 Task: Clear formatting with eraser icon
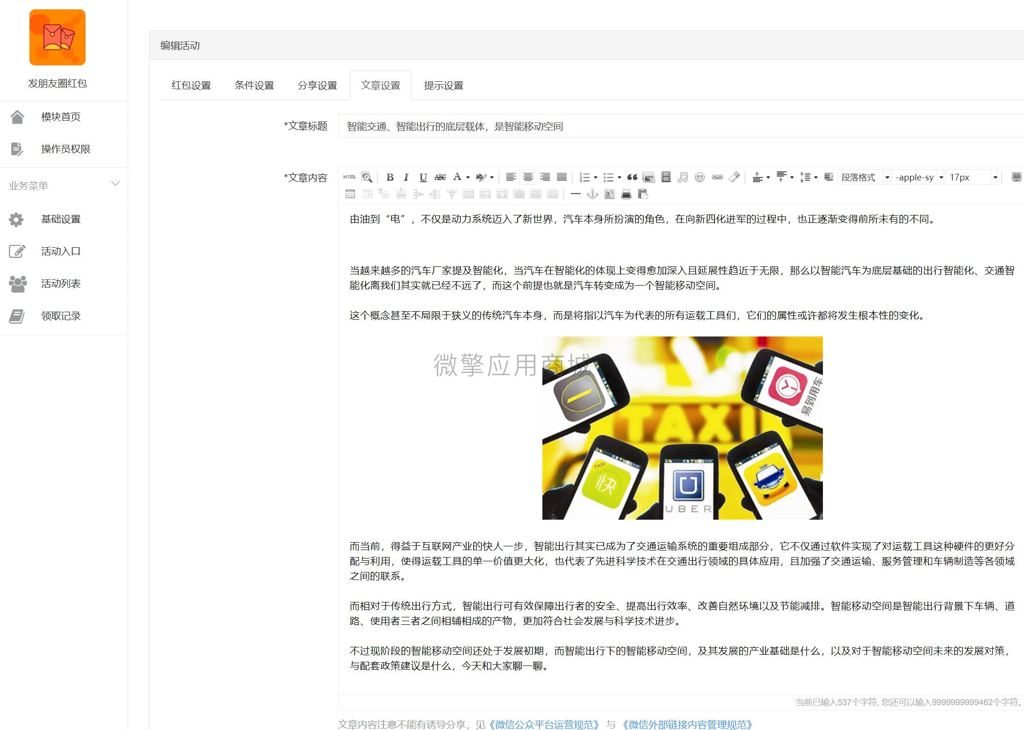[x=734, y=177]
